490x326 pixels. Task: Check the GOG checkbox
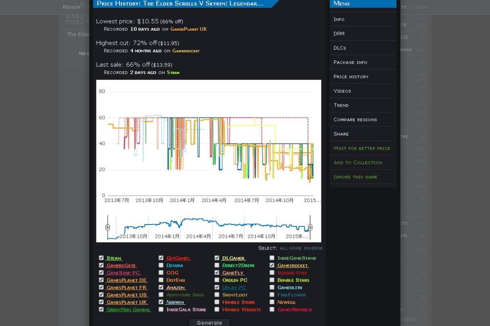point(161,273)
